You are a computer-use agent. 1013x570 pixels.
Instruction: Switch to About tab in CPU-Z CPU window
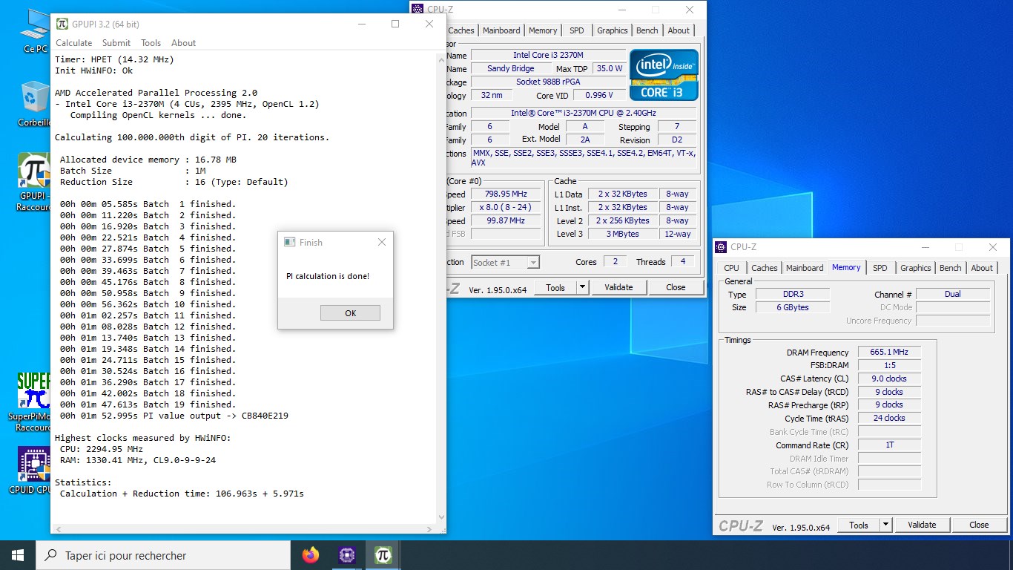coord(679,30)
